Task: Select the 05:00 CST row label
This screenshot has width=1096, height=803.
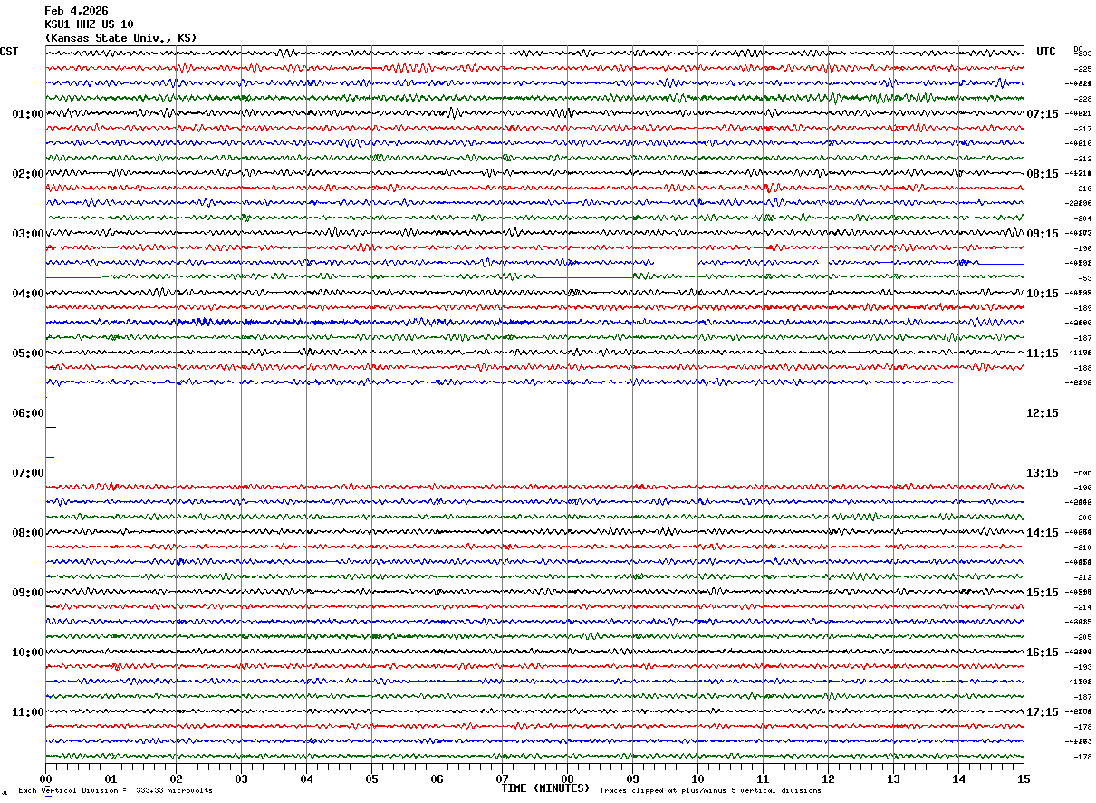Action: click(27, 353)
